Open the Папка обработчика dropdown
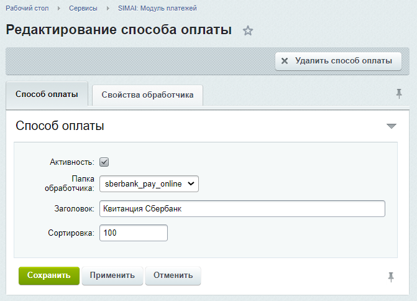Image resolution: width=417 pixels, height=301 pixels. click(149, 183)
